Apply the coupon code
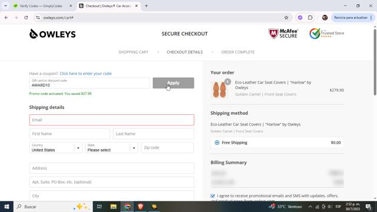Screen dimensions: 377x212 click(x=173, y=83)
